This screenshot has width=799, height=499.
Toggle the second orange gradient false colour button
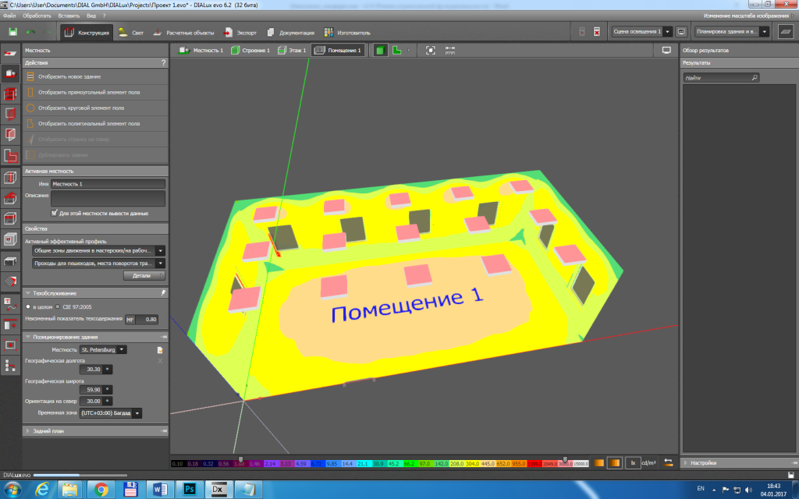[615, 463]
